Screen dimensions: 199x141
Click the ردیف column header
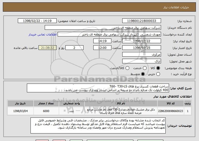pos(188,103)
